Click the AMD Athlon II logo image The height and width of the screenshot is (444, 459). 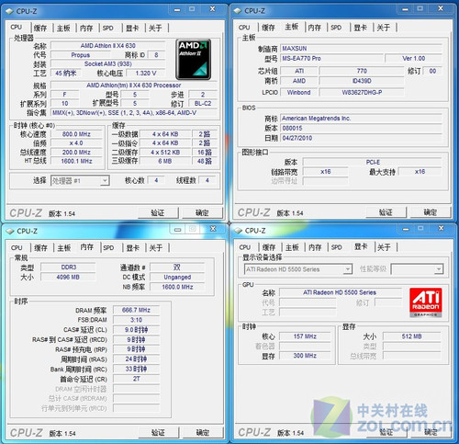pyautogui.click(x=193, y=59)
